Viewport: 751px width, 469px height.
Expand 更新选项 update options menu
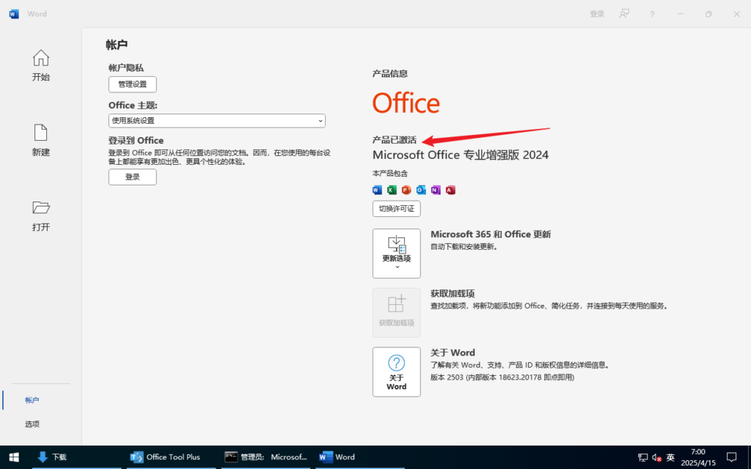[x=397, y=253]
